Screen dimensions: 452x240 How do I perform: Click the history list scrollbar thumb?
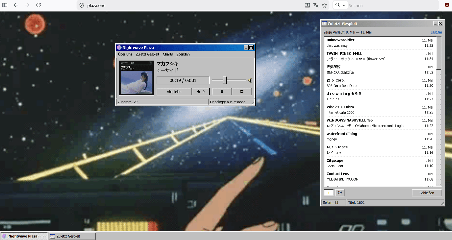(x=439, y=53)
